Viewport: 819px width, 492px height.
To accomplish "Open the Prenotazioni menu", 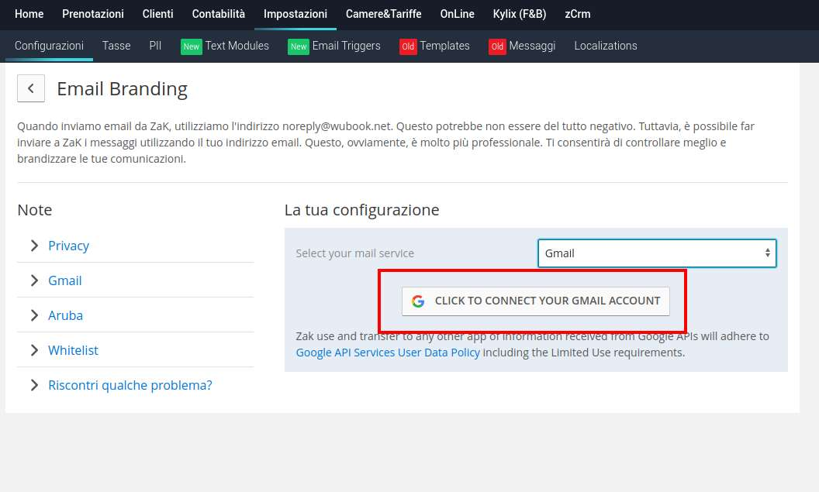I will 93,14.
